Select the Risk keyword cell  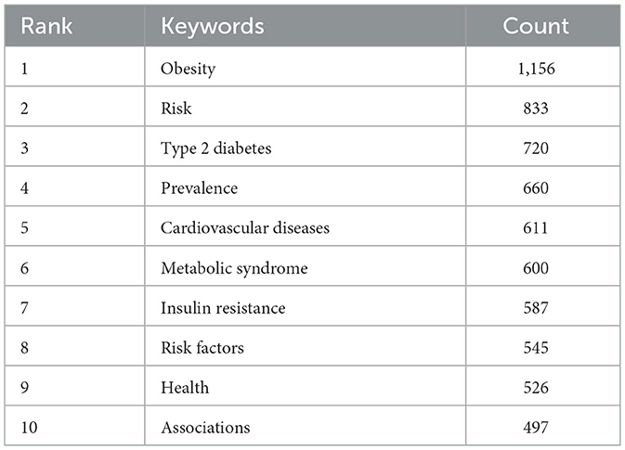coord(176,109)
